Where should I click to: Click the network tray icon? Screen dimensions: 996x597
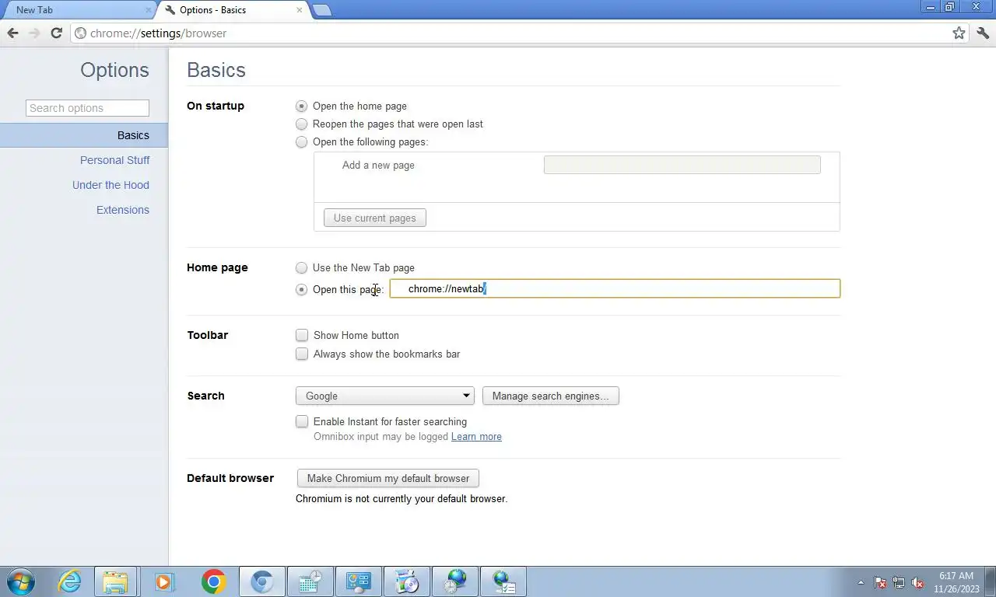[899, 582]
